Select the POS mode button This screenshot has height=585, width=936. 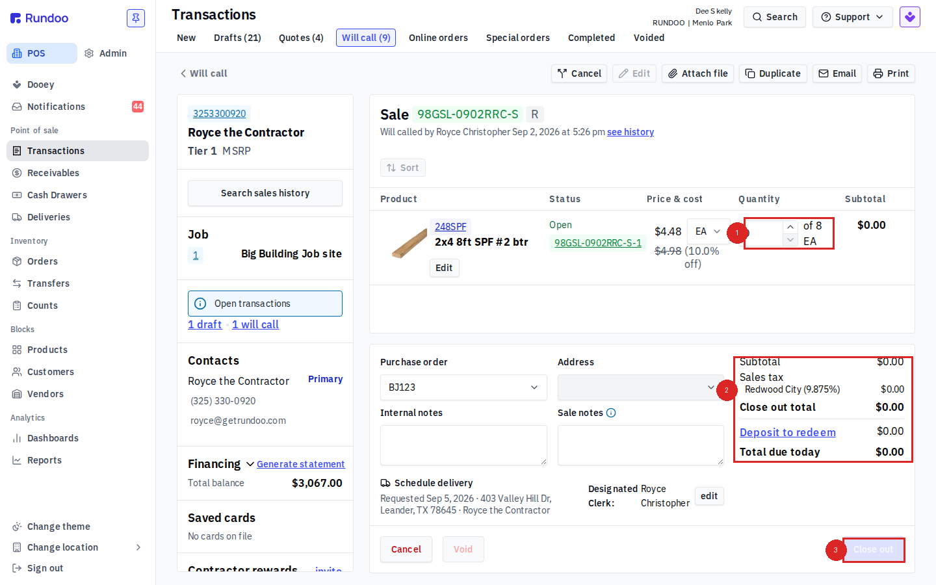[x=42, y=53]
